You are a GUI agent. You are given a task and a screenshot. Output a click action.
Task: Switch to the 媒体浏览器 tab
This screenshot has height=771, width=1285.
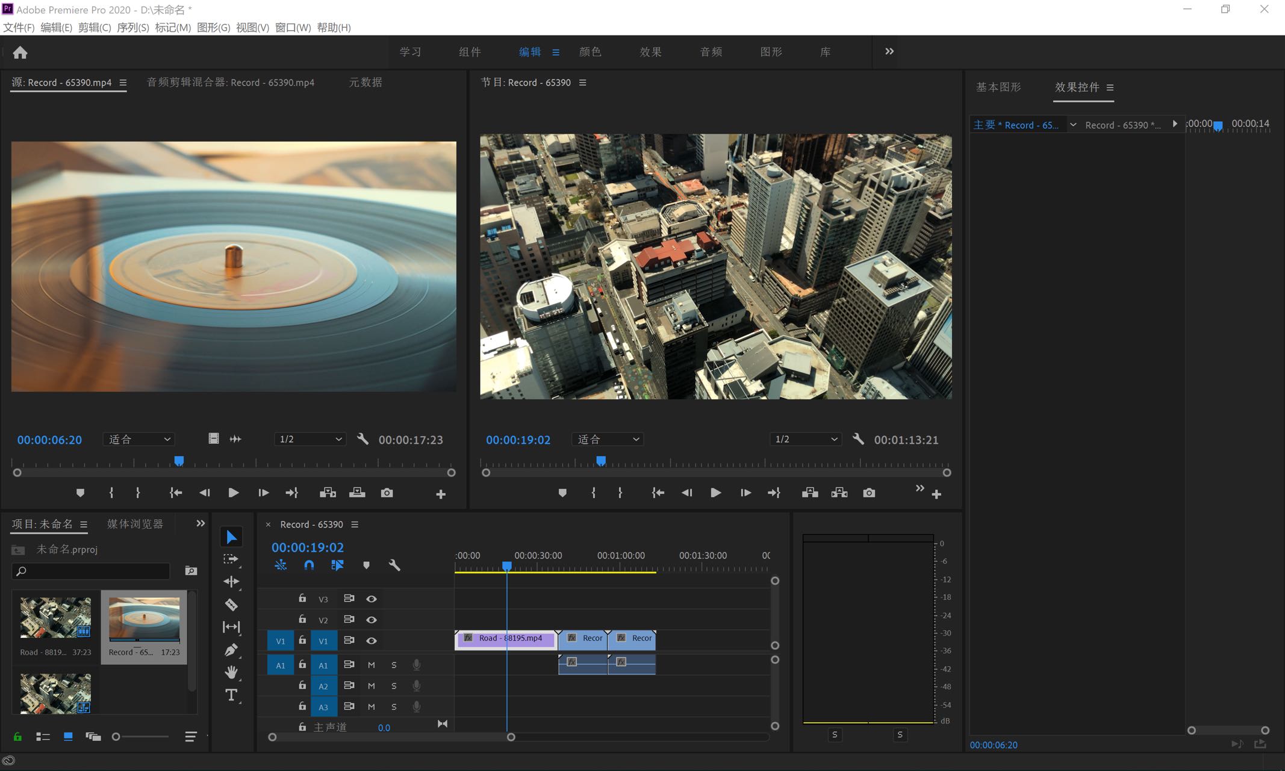click(x=135, y=524)
